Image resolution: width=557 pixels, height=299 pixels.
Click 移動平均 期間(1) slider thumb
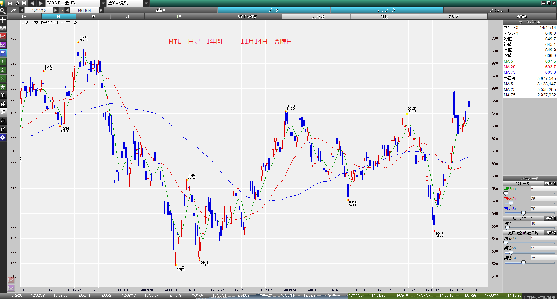click(506, 193)
